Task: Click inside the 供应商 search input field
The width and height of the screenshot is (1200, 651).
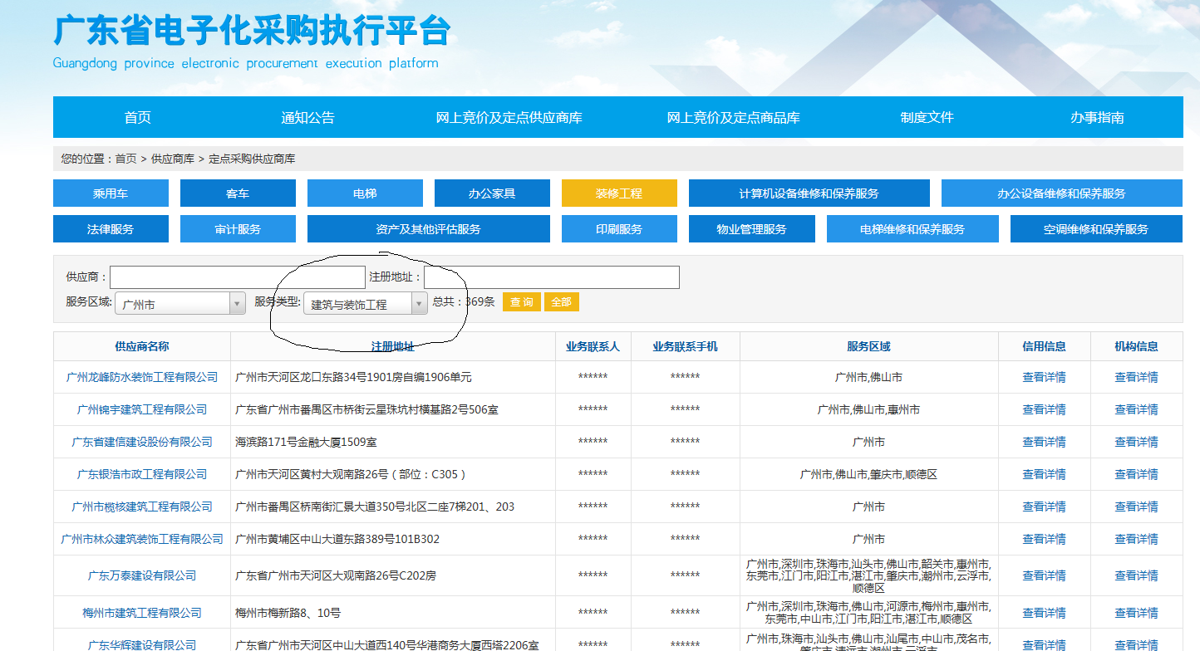Action: pos(237,277)
